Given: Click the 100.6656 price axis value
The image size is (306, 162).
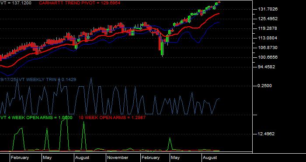Looking at the screenshot, I should click(268, 57).
